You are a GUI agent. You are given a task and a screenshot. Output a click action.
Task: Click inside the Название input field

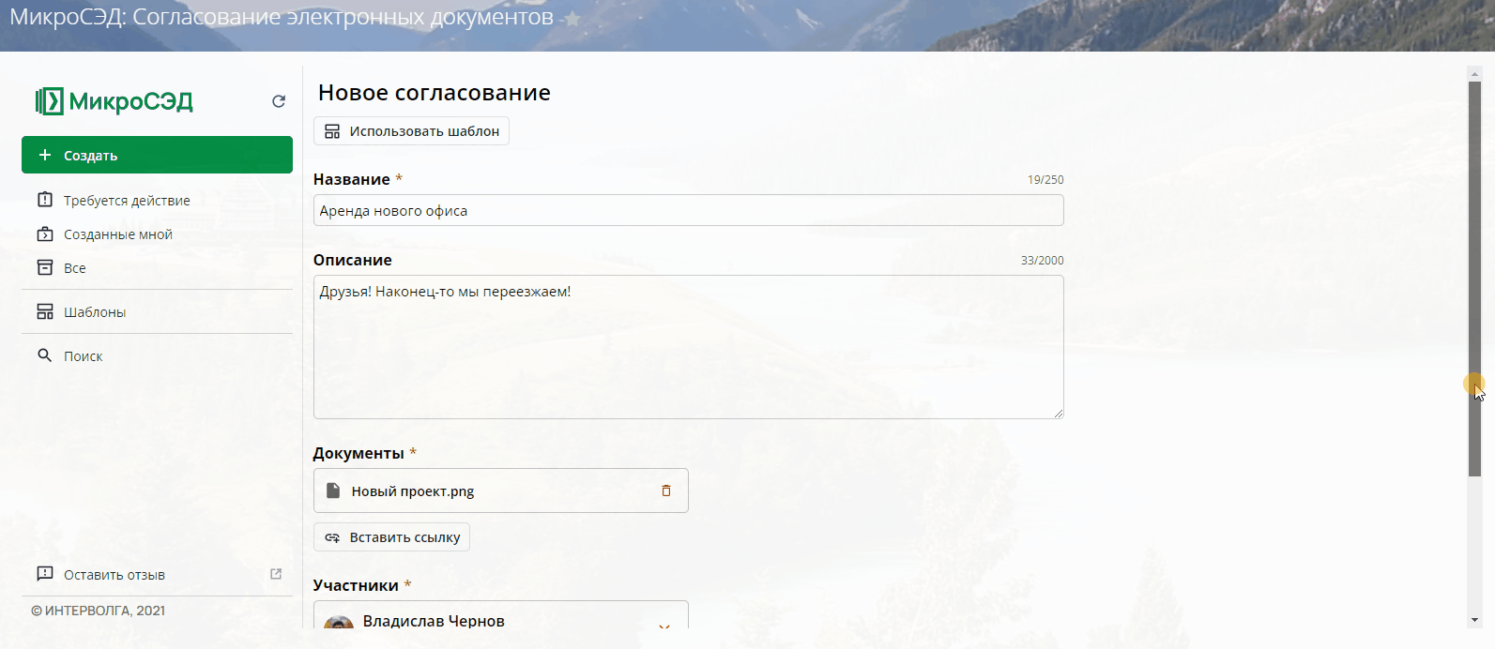(x=688, y=211)
